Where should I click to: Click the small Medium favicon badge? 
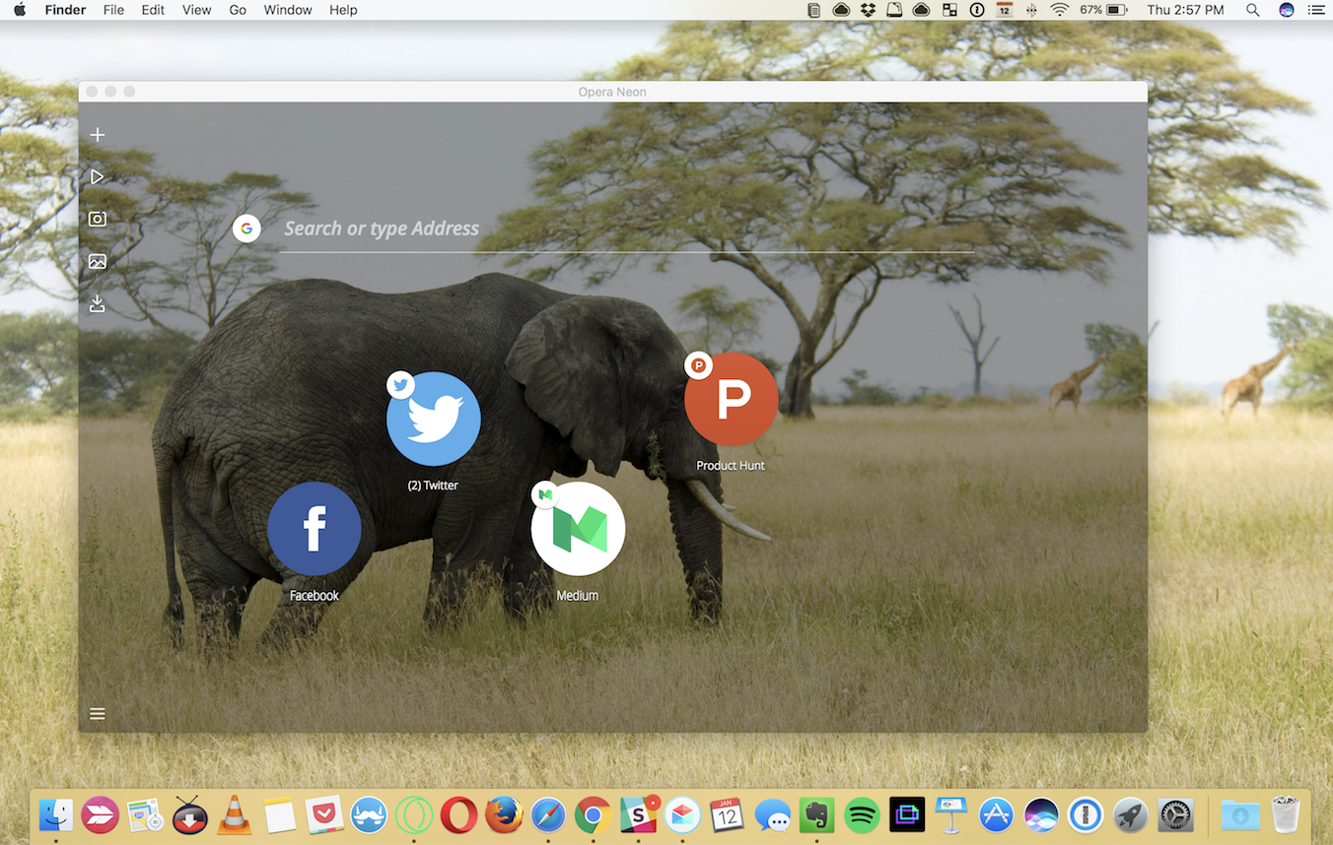pyautogui.click(x=544, y=494)
